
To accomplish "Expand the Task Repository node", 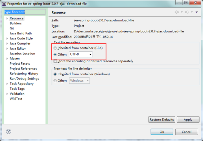I will [7, 84].
